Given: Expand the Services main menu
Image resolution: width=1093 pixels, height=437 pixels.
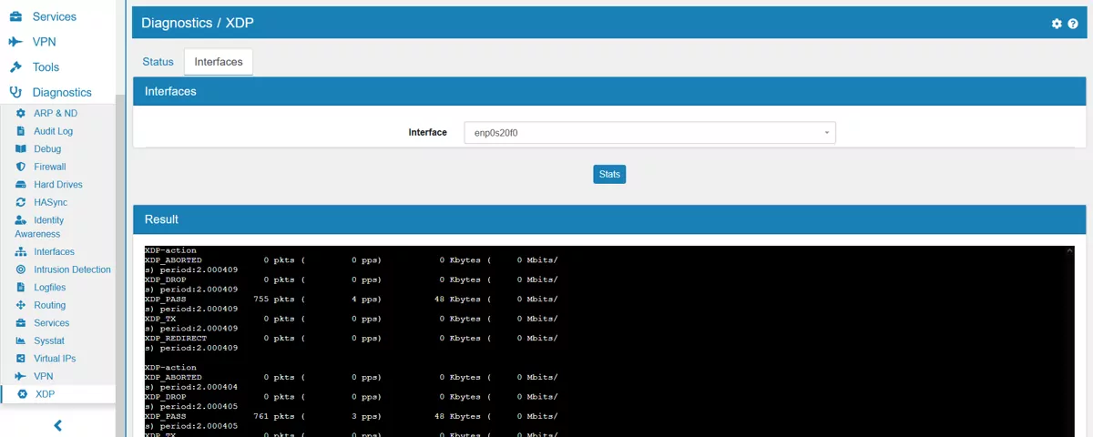Looking at the screenshot, I should pos(55,16).
